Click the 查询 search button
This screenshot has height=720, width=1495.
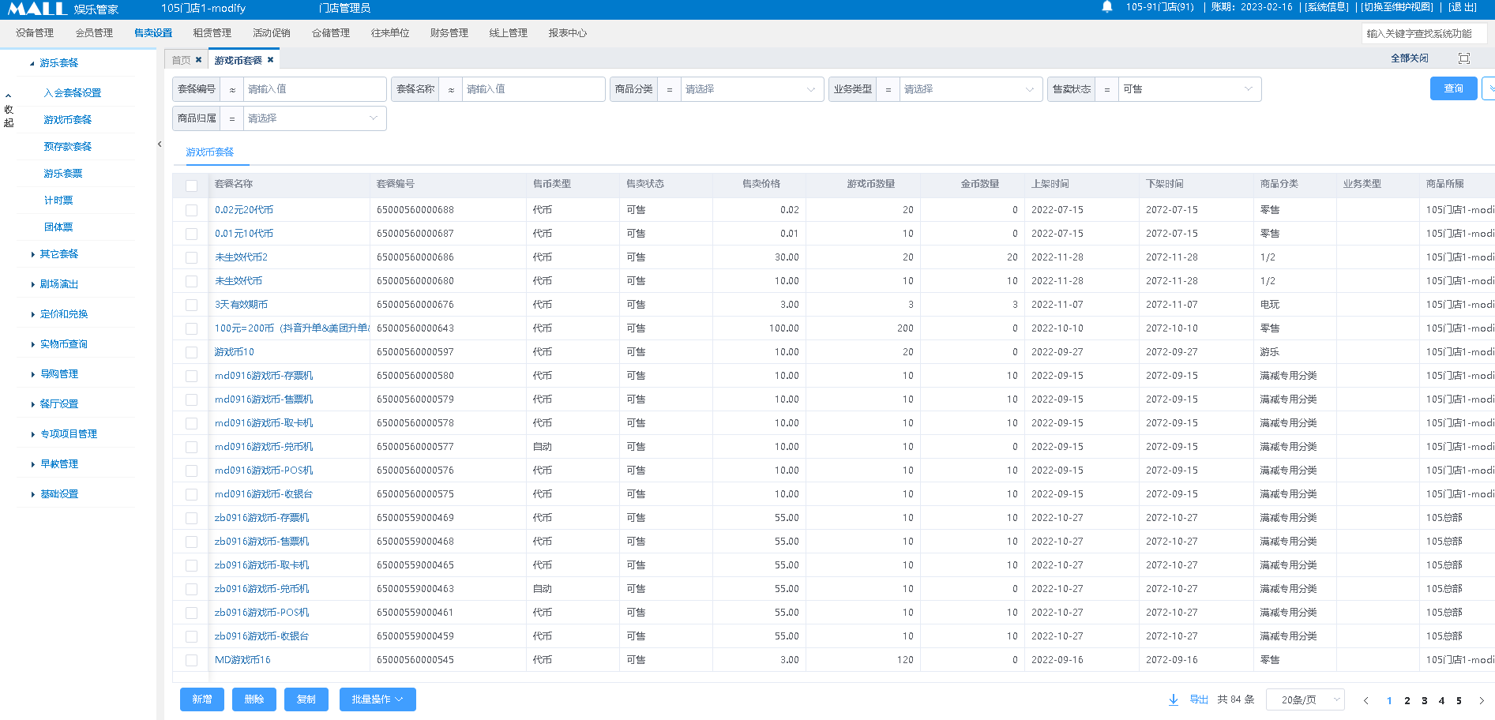[1453, 88]
